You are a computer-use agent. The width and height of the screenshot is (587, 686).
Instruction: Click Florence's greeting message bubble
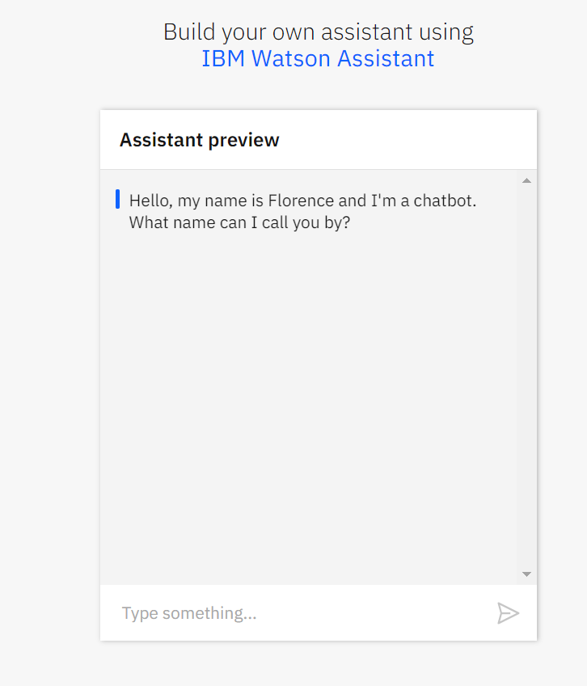click(x=302, y=211)
